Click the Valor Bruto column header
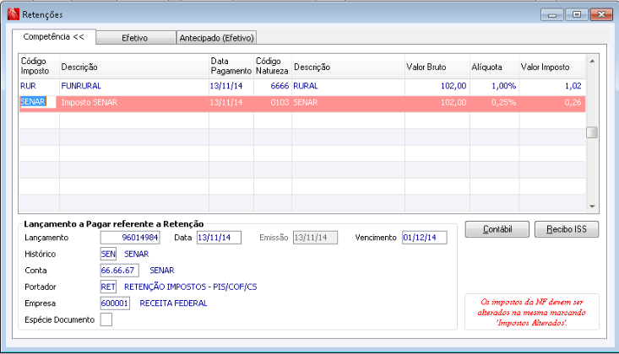 tap(437, 67)
